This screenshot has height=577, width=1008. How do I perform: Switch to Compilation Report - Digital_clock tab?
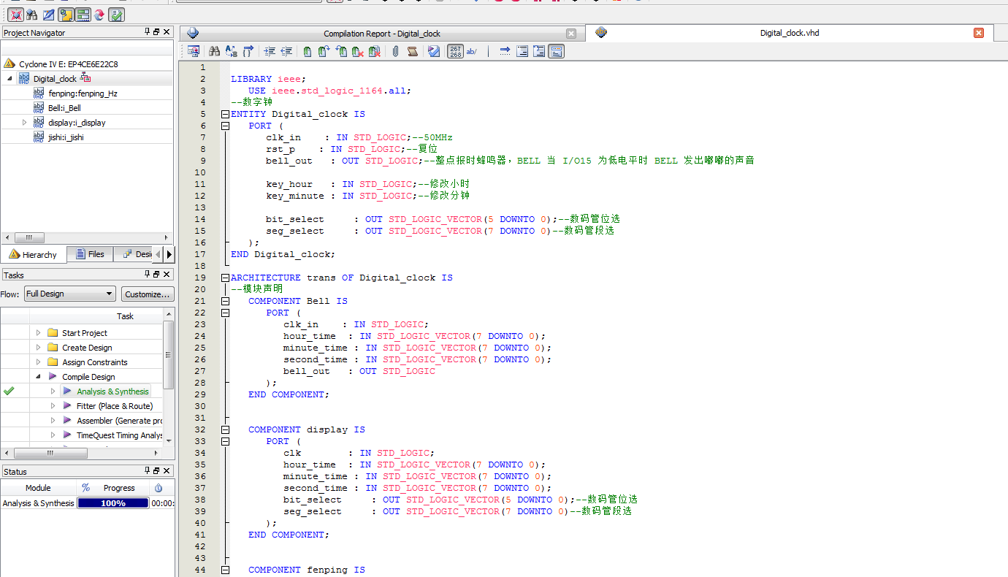[x=381, y=34]
